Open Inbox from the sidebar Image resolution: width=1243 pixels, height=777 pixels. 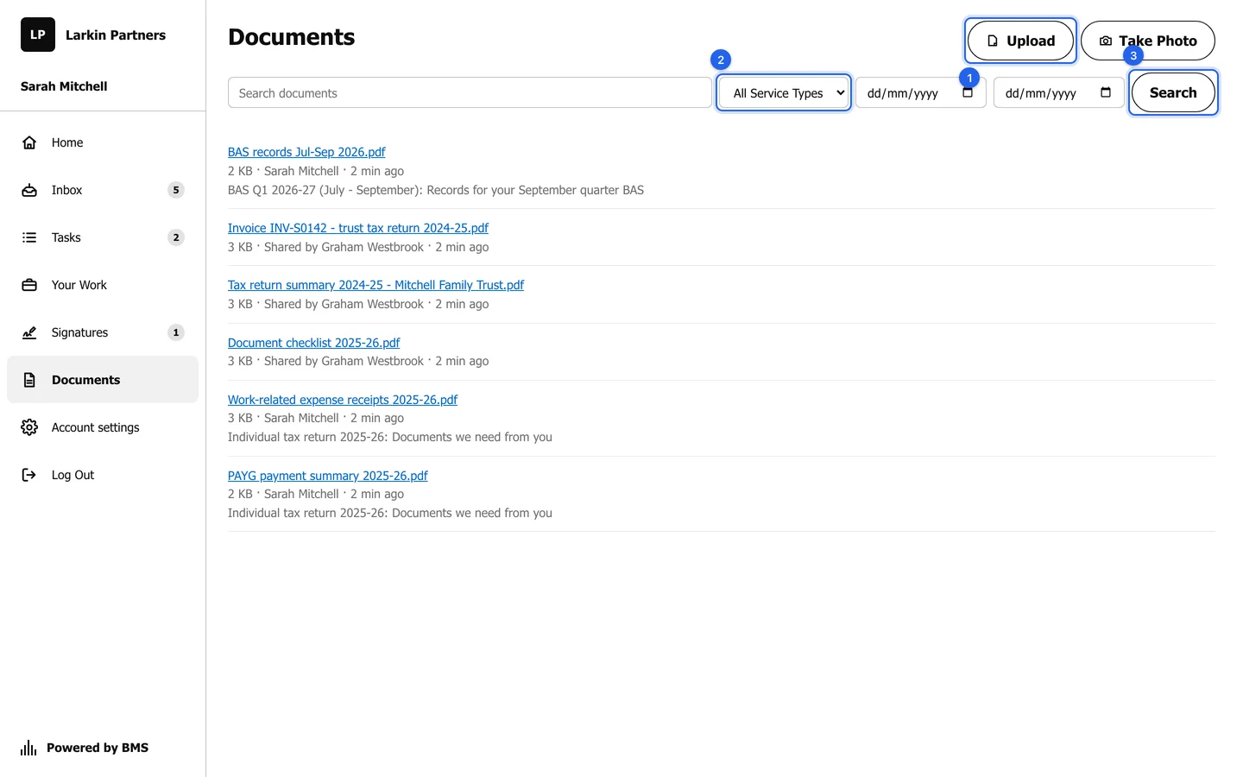[103, 190]
